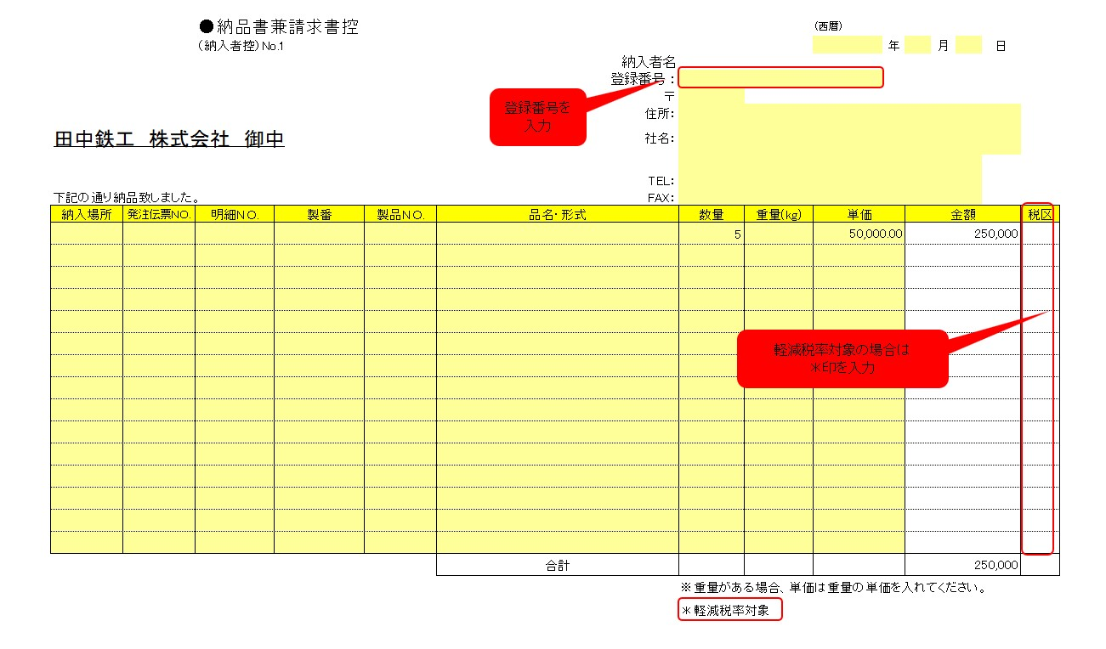
Task: Click the quantity cell showing 5
Action: 712,234
